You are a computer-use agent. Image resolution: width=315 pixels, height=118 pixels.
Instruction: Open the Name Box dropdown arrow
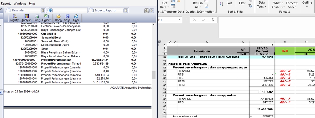[179, 20]
